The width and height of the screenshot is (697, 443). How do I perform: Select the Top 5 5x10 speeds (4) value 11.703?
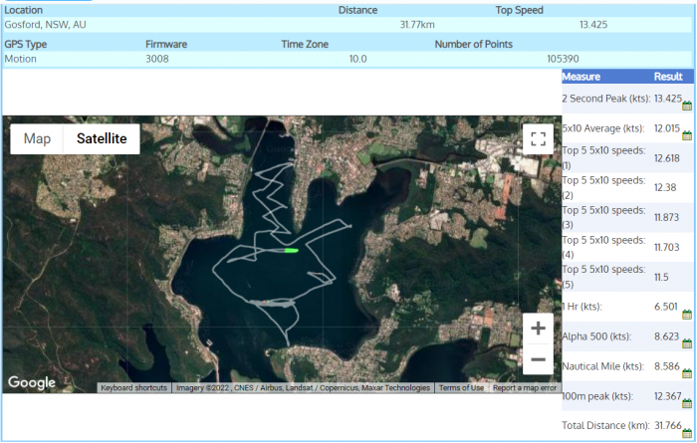click(x=666, y=247)
